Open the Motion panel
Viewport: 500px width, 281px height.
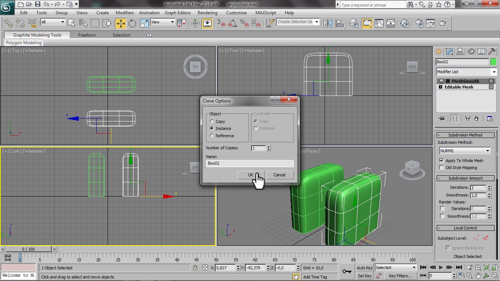point(471,51)
